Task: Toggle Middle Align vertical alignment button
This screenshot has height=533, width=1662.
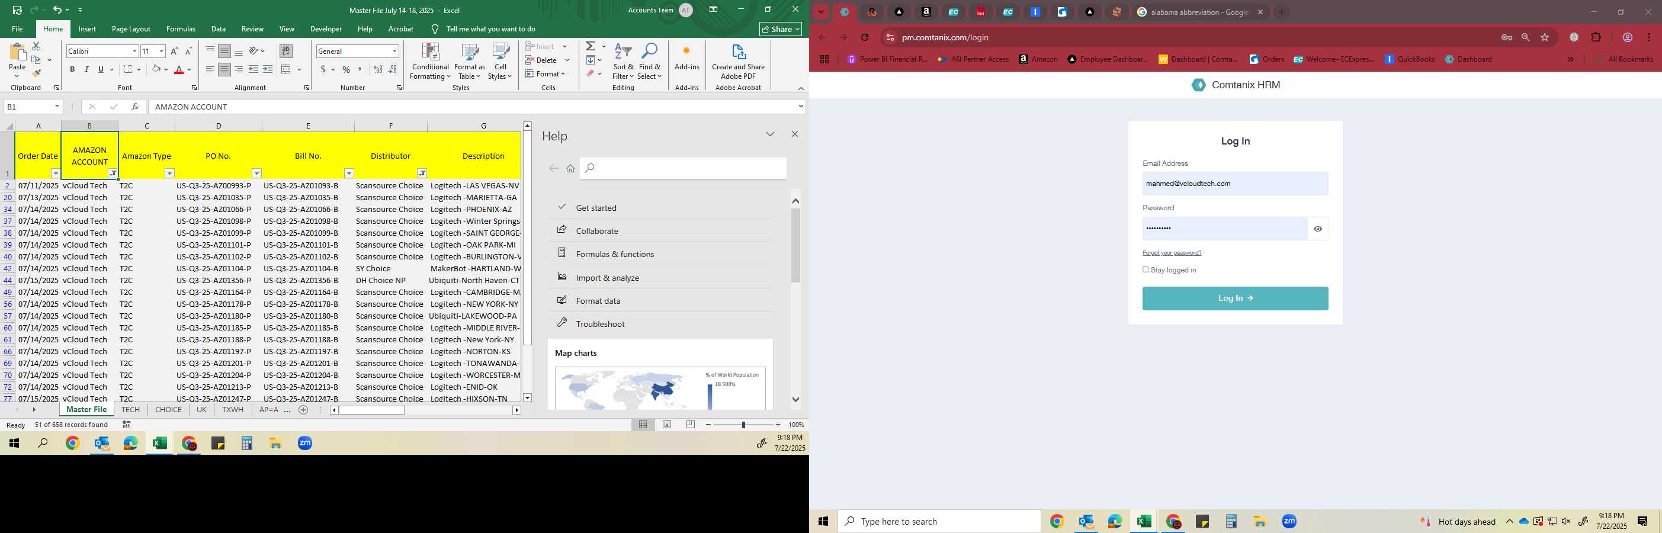Action: 224,51
